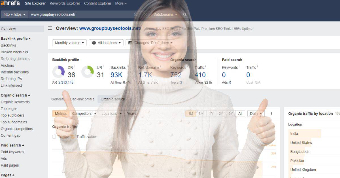Screen dimensions: 340x178
Task: Open Content gap in the sidebar
Action: (x=11, y=135)
